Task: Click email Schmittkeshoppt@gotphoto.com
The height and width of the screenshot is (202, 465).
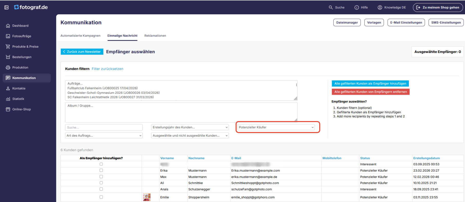Action: point(255,183)
